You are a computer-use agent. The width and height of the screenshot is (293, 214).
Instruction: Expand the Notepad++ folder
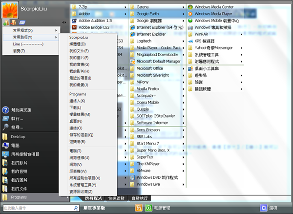tap(157, 96)
